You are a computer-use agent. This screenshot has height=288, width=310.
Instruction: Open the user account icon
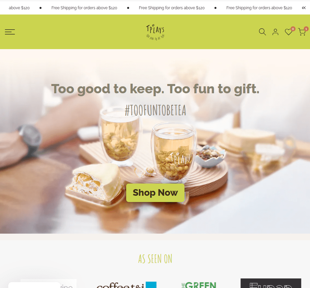coord(275,32)
